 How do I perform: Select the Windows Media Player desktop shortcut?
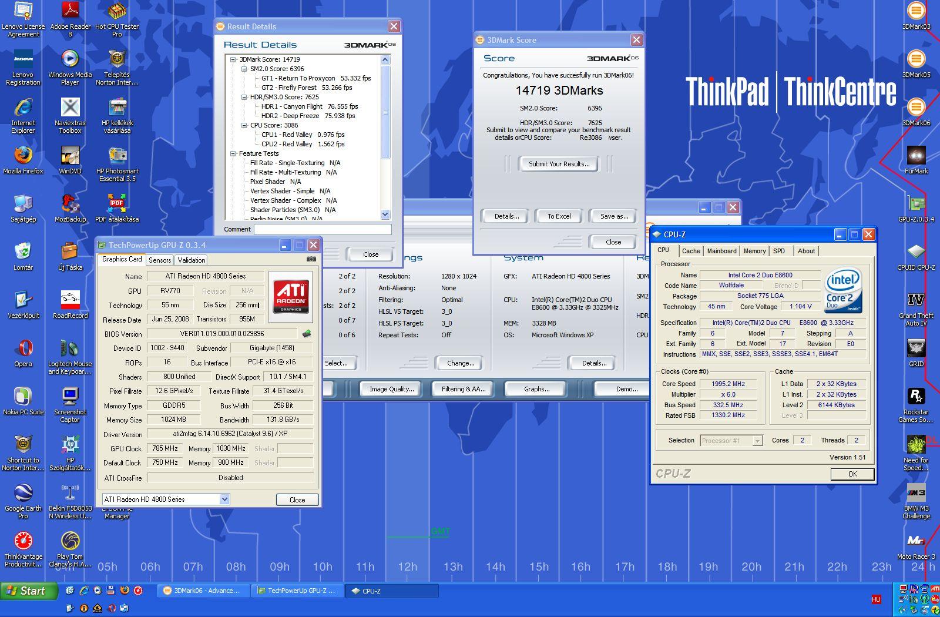click(x=70, y=68)
